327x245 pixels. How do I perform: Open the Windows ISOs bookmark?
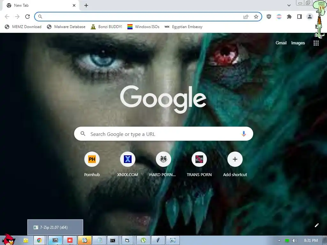(x=143, y=27)
